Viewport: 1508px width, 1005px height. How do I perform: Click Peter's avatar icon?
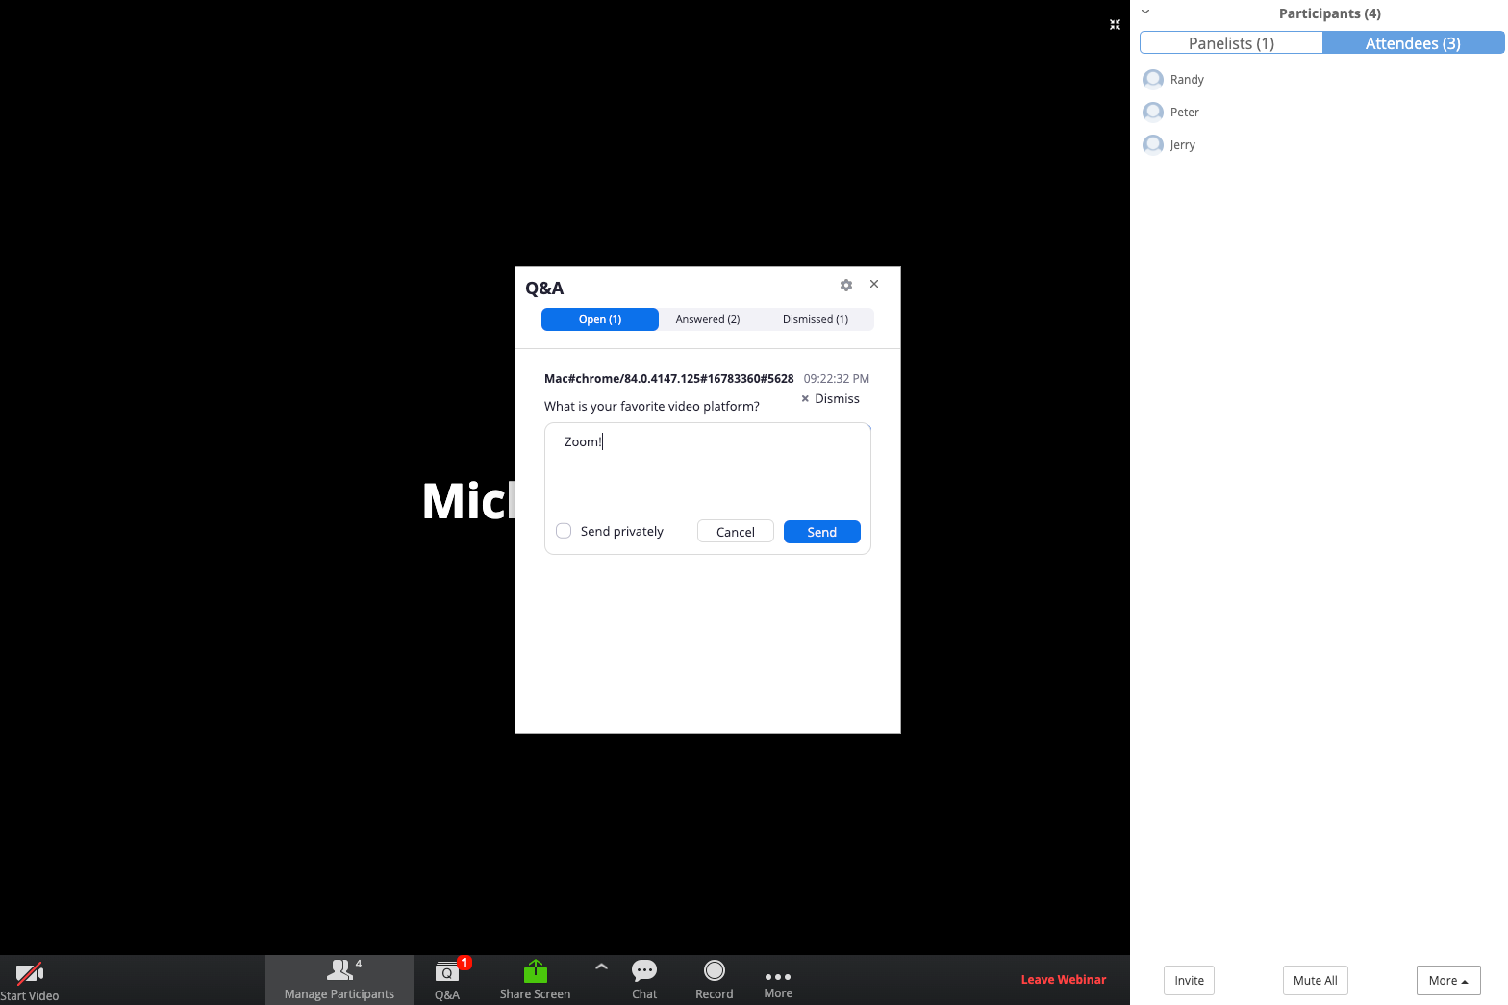pyautogui.click(x=1153, y=113)
